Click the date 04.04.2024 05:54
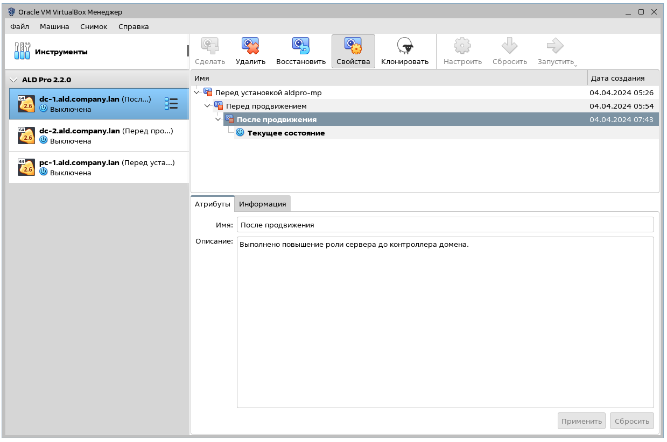Screen dimensions: 667x442 621,106
